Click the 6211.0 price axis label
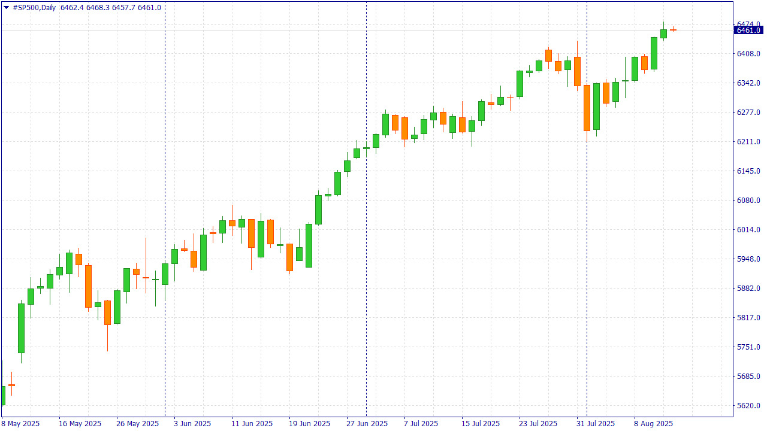 tap(748, 142)
